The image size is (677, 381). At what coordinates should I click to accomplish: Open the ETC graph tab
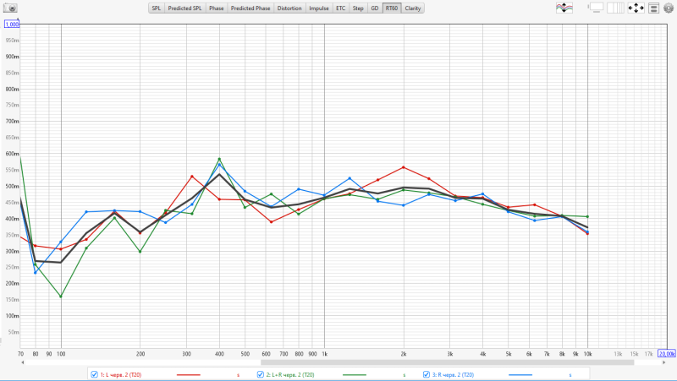pos(341,8)
